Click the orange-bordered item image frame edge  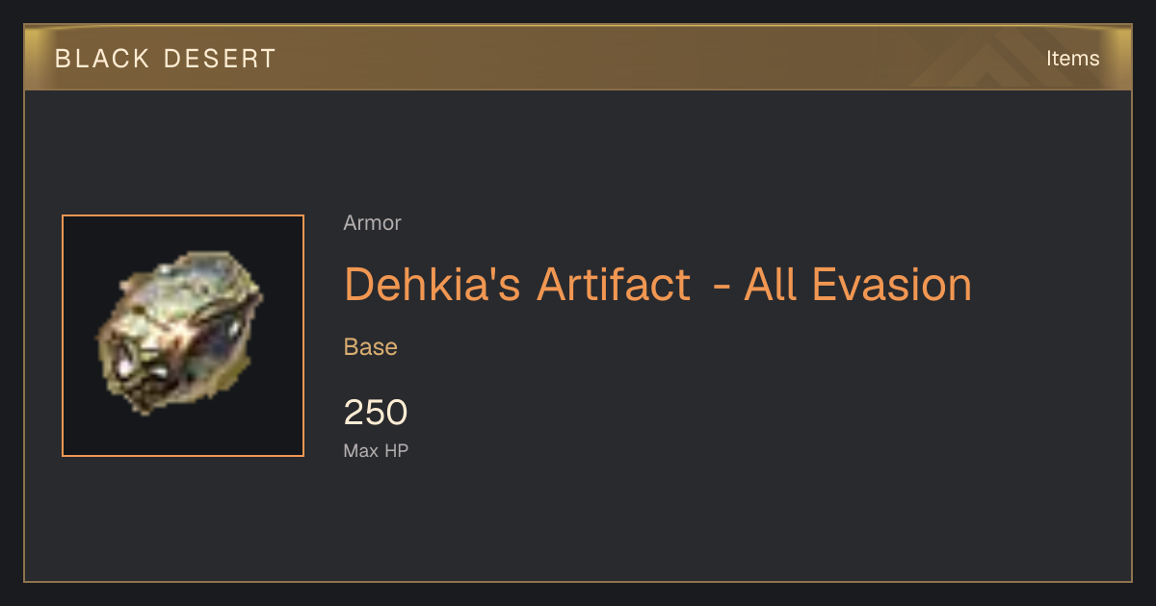tap(63, 336)
